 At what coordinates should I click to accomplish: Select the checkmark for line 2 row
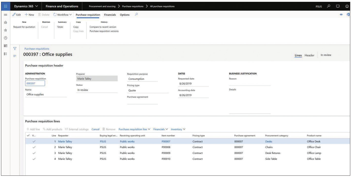[34, 147]
